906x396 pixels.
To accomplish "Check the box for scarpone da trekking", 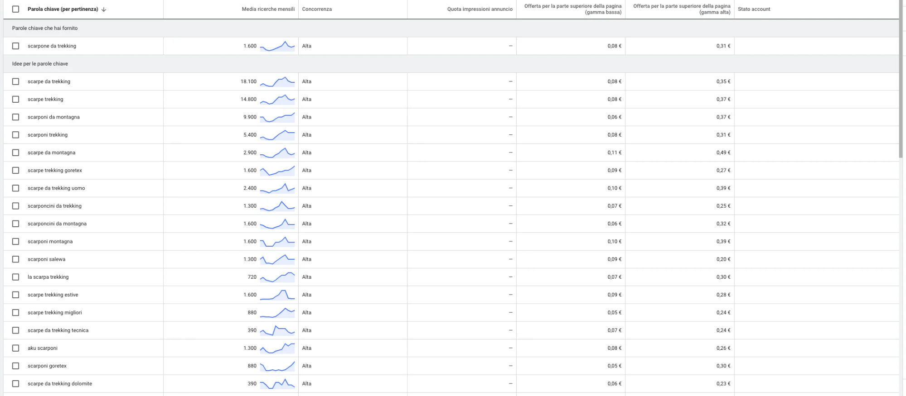I will (x=16, y=46).
